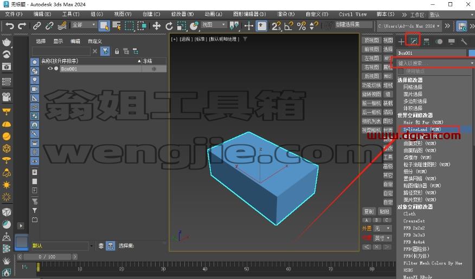
Task: Click the Use Pivot Point Center icon
Action: 234,26
